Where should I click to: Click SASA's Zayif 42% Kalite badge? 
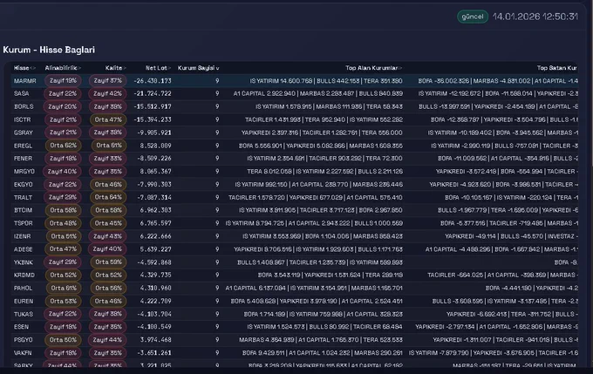[108, 93]
